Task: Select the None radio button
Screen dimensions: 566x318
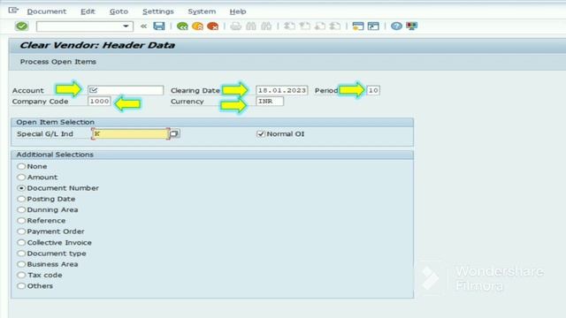Action: (x=21, y=166)
